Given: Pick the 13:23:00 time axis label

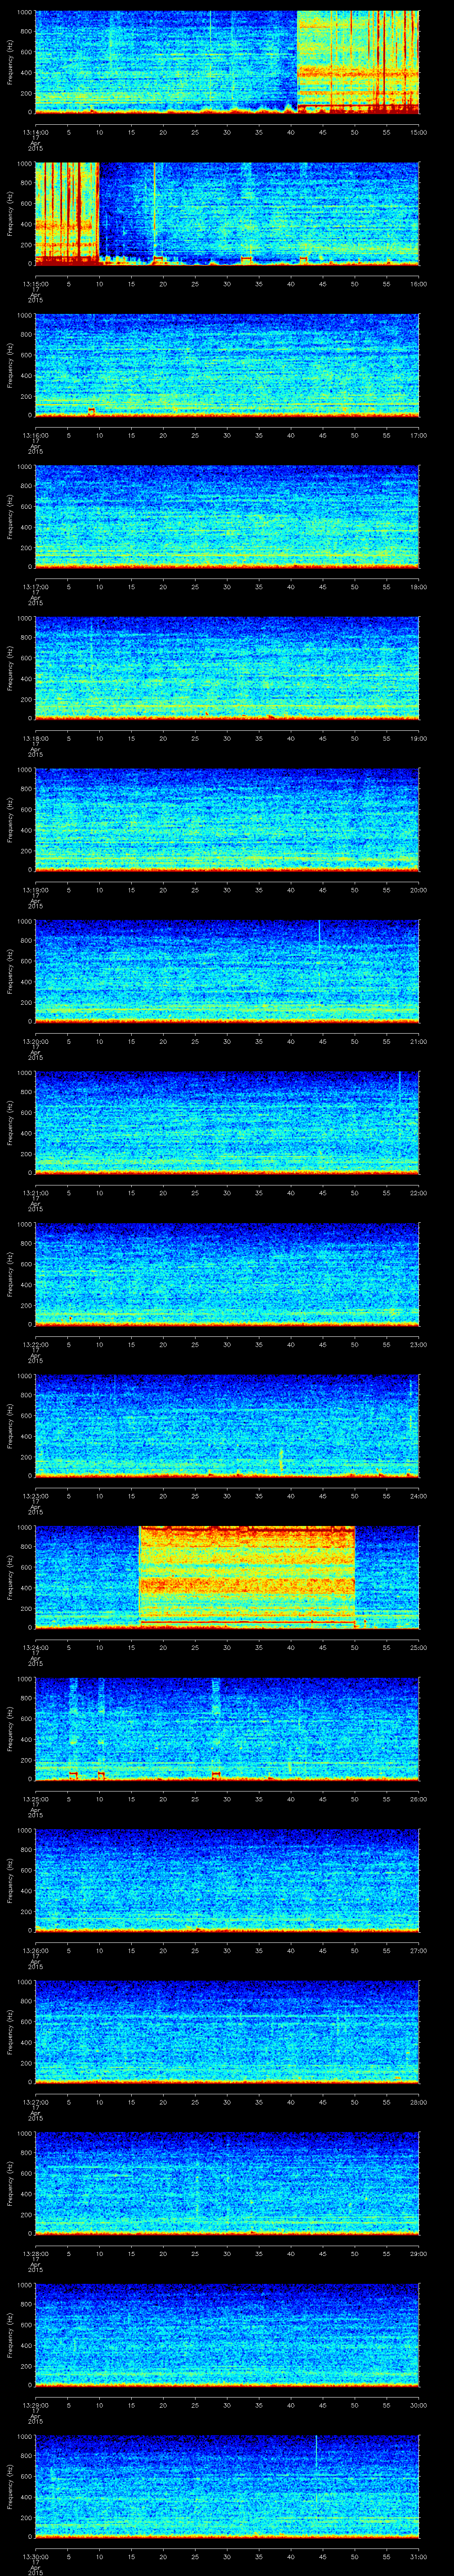Looking at the screenshot, I should (x=35, y=1496).
